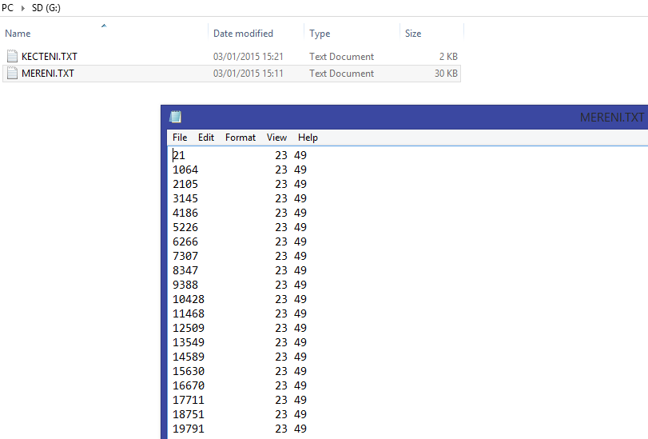Place cursor on the 10428 line in Notepad
This screenshot has height=439, width=648.
pos(189,299)
